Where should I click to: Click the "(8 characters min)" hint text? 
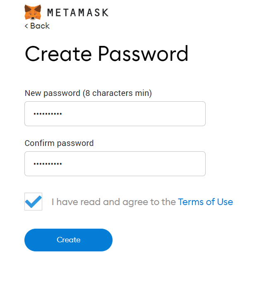[x=118, y=93]
